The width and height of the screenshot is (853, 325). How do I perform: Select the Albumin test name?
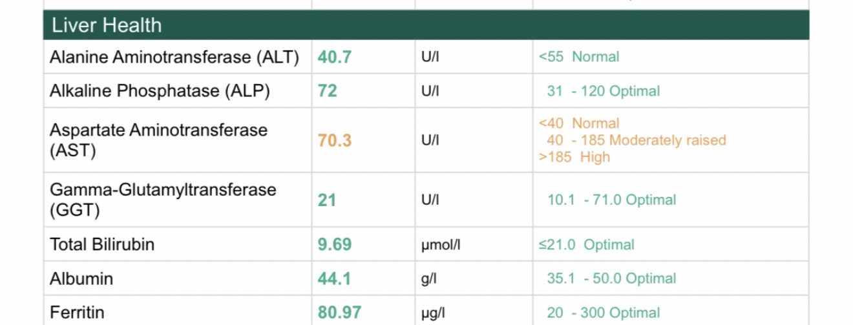click(x=81, y=279)
